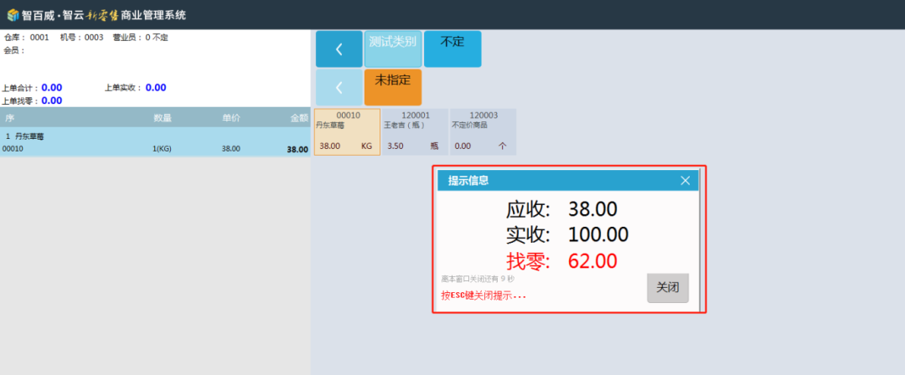The image size is (905, 375).
Task: Click the 序 column header
Action: (x=9, y=118)
